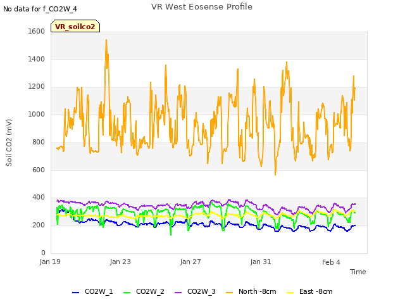Toggle the CO2W_1 legend entry
Screen dimensions: 405x304
tap(92, 292)
